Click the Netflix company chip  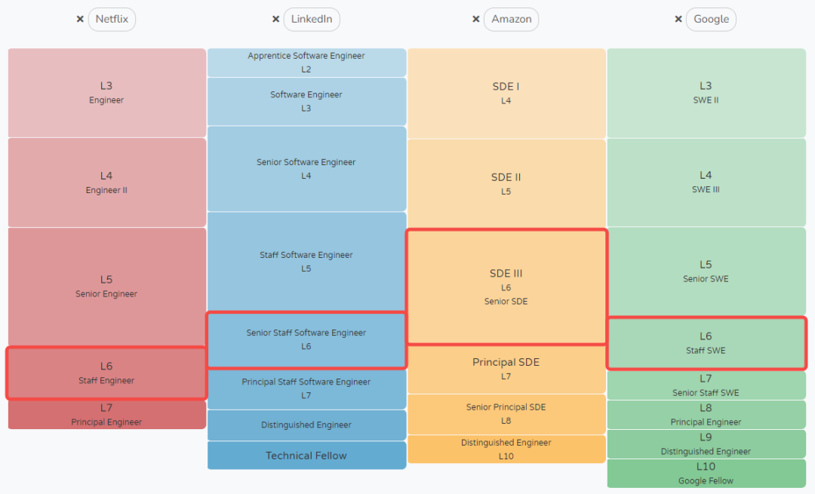(112, 19)
